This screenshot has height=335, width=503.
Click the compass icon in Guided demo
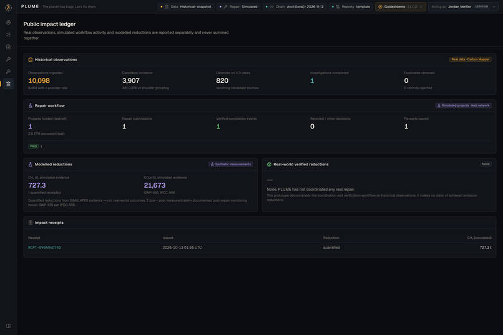380,7
